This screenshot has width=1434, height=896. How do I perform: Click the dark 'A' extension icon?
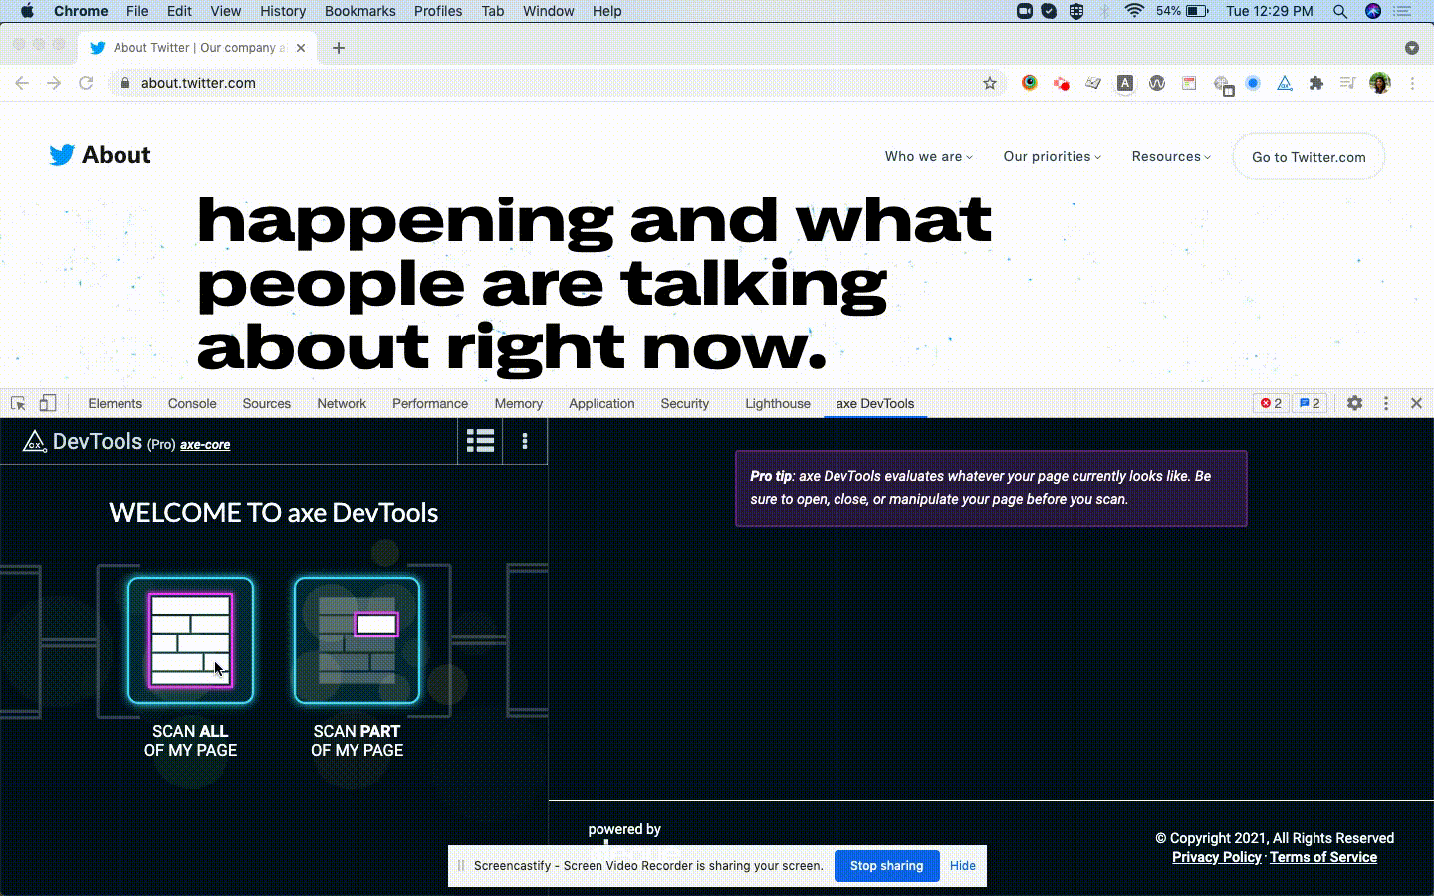pos(1125,83)
